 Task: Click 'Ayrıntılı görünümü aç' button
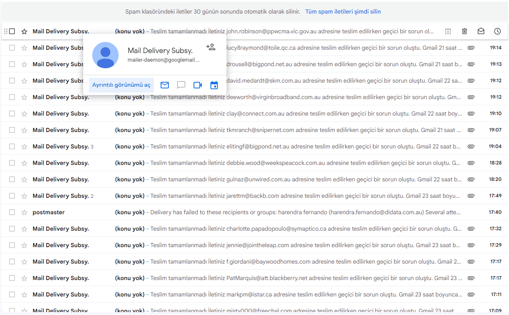(121, 85)
